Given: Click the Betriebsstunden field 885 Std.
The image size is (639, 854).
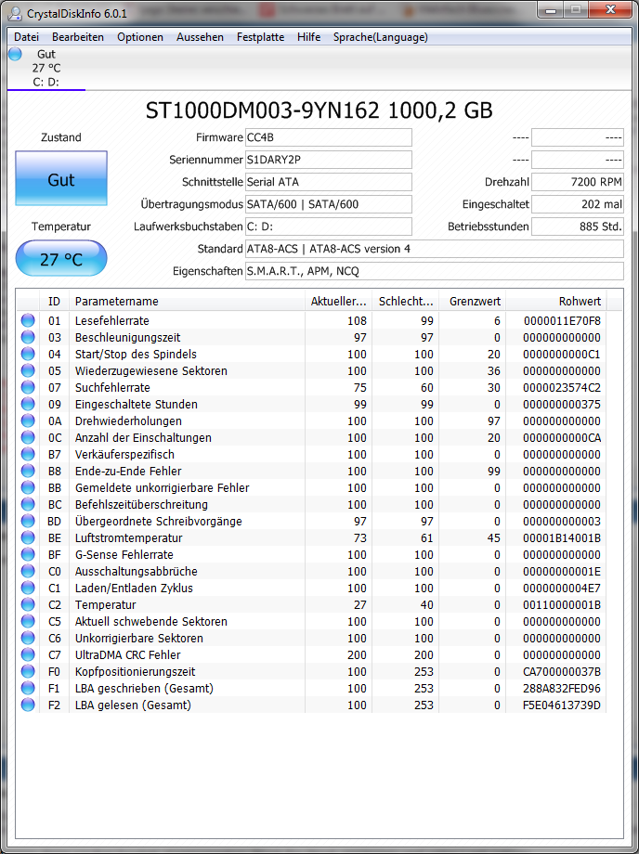Looking at the screenshot, I should (x=578, y=226).
